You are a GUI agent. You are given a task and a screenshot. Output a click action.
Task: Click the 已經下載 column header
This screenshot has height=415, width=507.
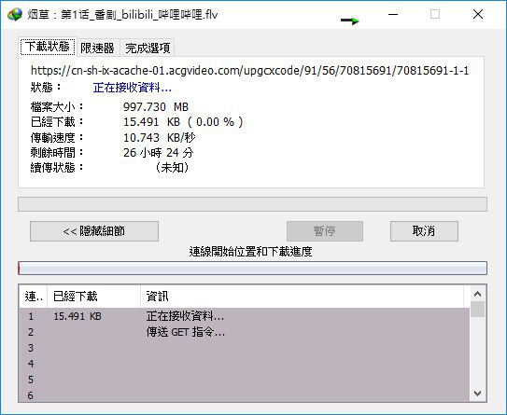[93, 297]
